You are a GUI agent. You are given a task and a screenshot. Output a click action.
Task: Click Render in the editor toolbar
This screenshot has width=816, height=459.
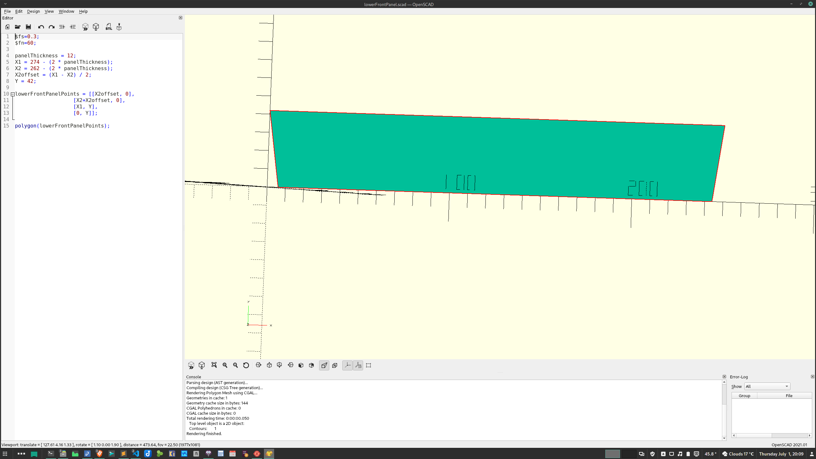tap(96, 27)
